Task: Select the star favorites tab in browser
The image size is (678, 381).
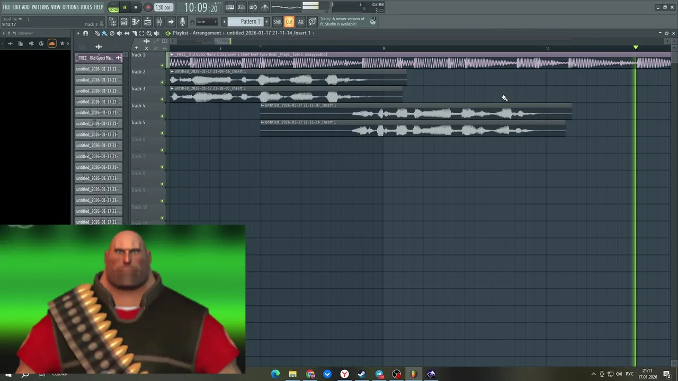Action: pyautogui.click(x=62, y=43)
